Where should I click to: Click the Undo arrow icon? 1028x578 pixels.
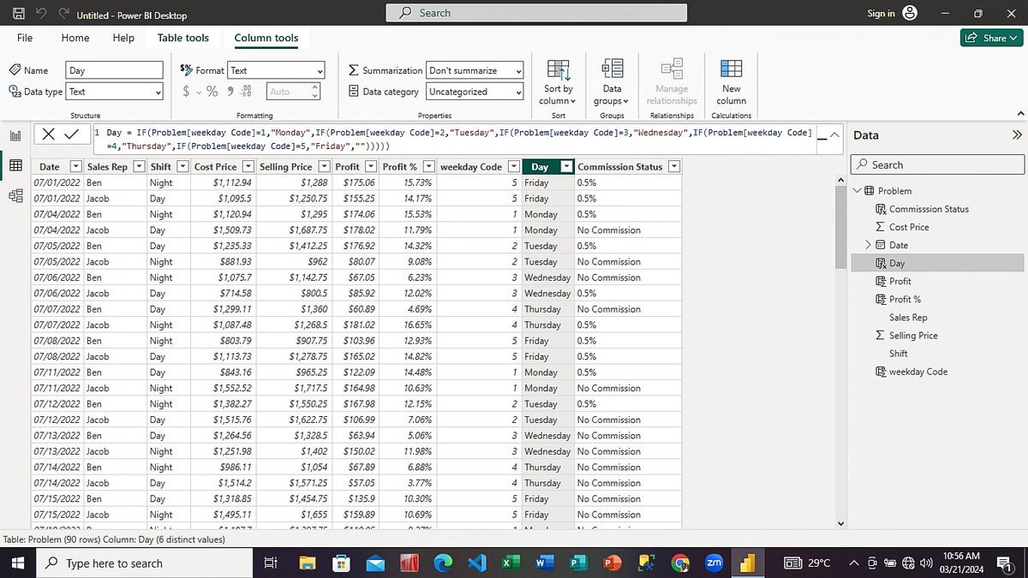(x=41, y=14)
